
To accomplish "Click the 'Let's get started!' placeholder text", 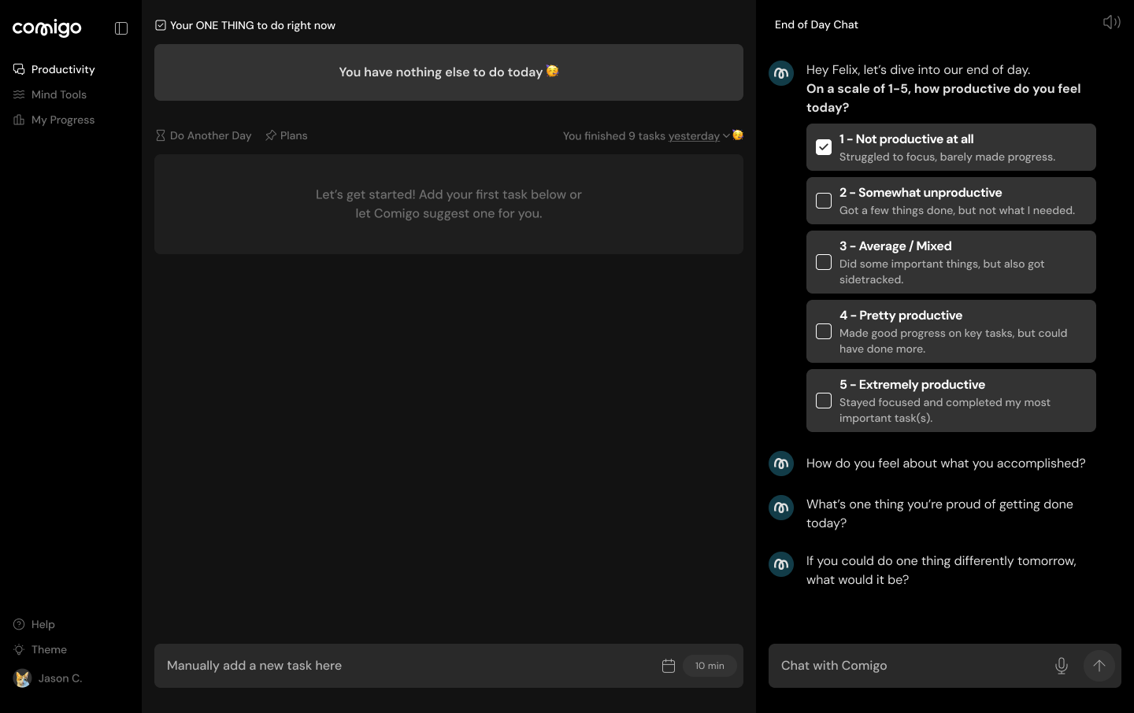I will click(x=449, y=204).
